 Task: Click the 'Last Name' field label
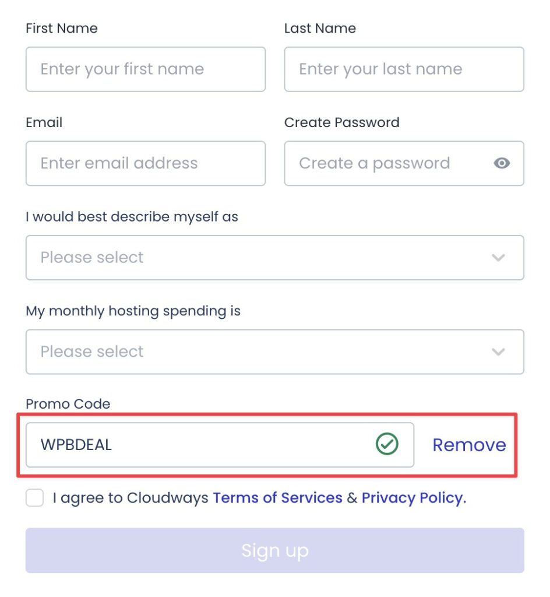320,28
